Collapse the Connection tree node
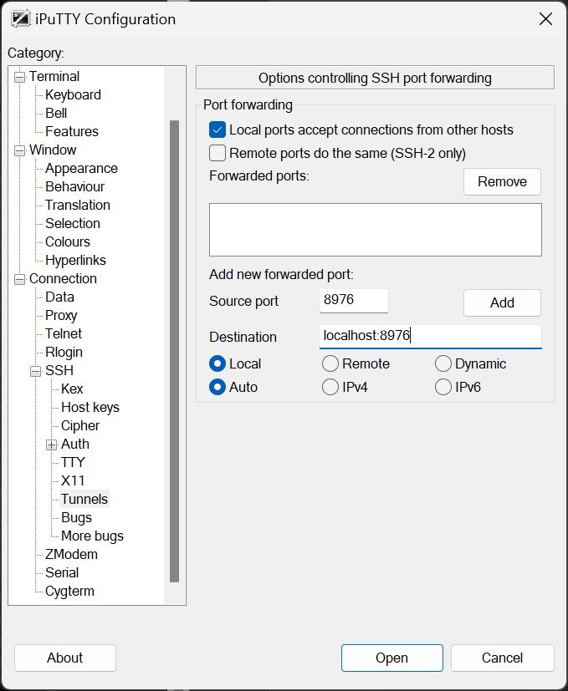The width and height of the screenshot is (568, 691). (19, 279)
